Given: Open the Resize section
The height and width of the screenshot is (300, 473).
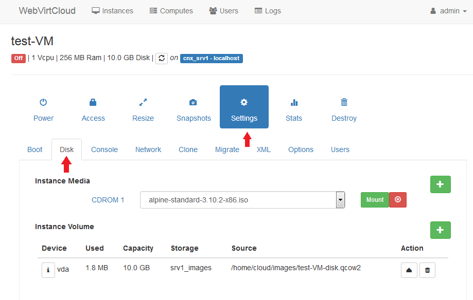Looking at the screenshot, I should [143, 110].
